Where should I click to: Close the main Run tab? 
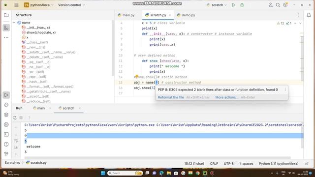click(50, 108)
